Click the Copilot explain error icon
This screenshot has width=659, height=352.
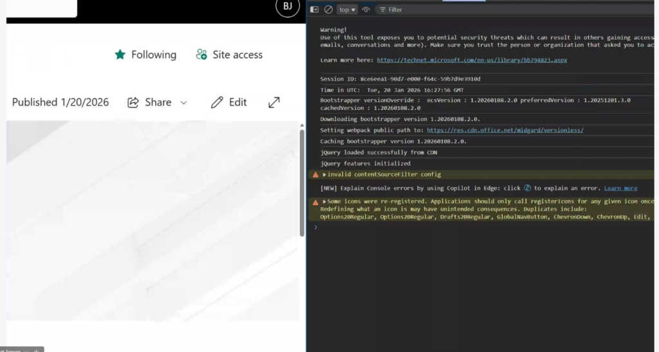[527, 188]
